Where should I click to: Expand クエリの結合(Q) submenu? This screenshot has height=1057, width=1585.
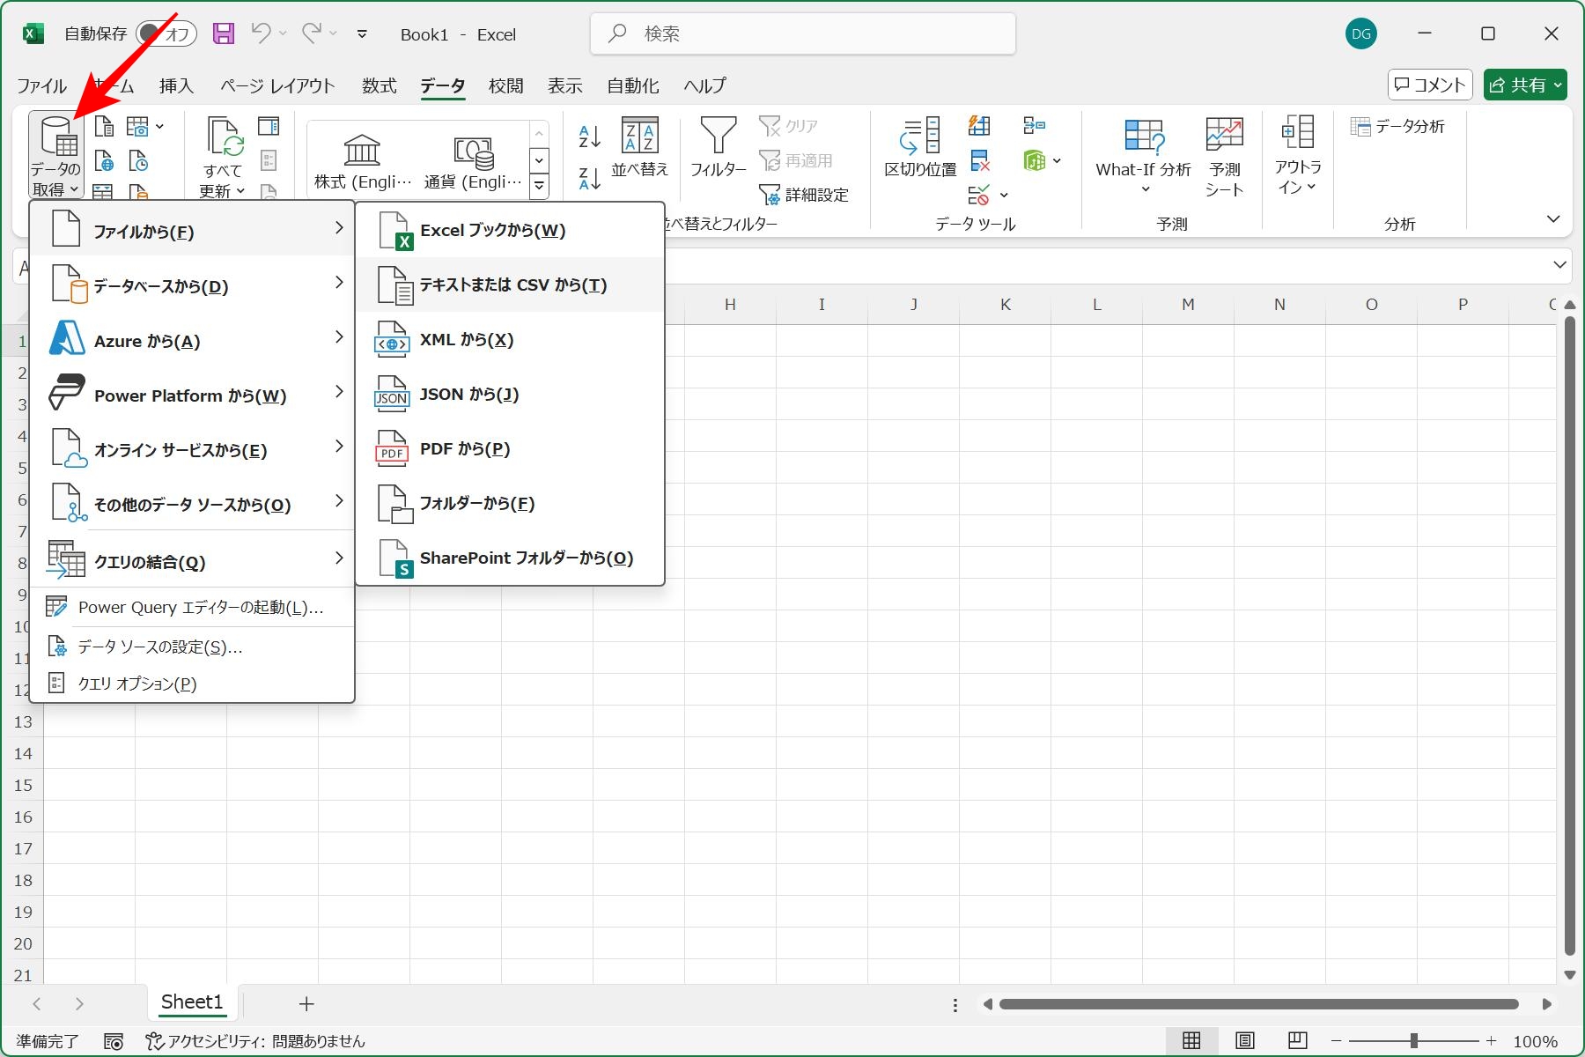[x=192, y=559]
